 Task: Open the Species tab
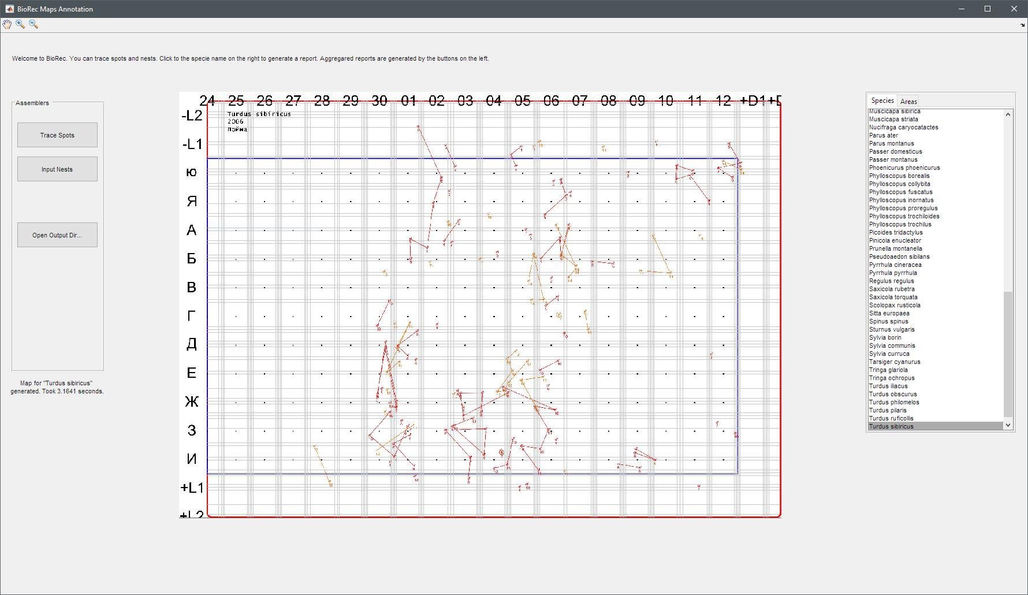click(882, 101)
